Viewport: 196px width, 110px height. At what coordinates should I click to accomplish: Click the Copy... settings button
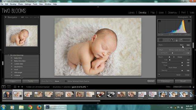(x=13, y=81)
